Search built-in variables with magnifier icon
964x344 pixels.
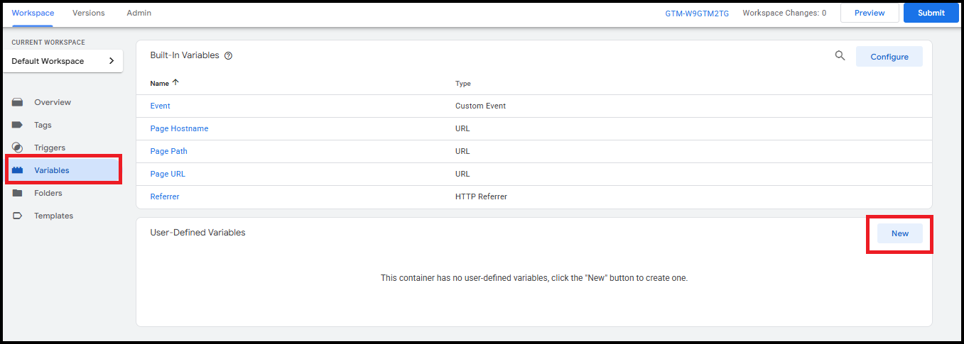840,56
